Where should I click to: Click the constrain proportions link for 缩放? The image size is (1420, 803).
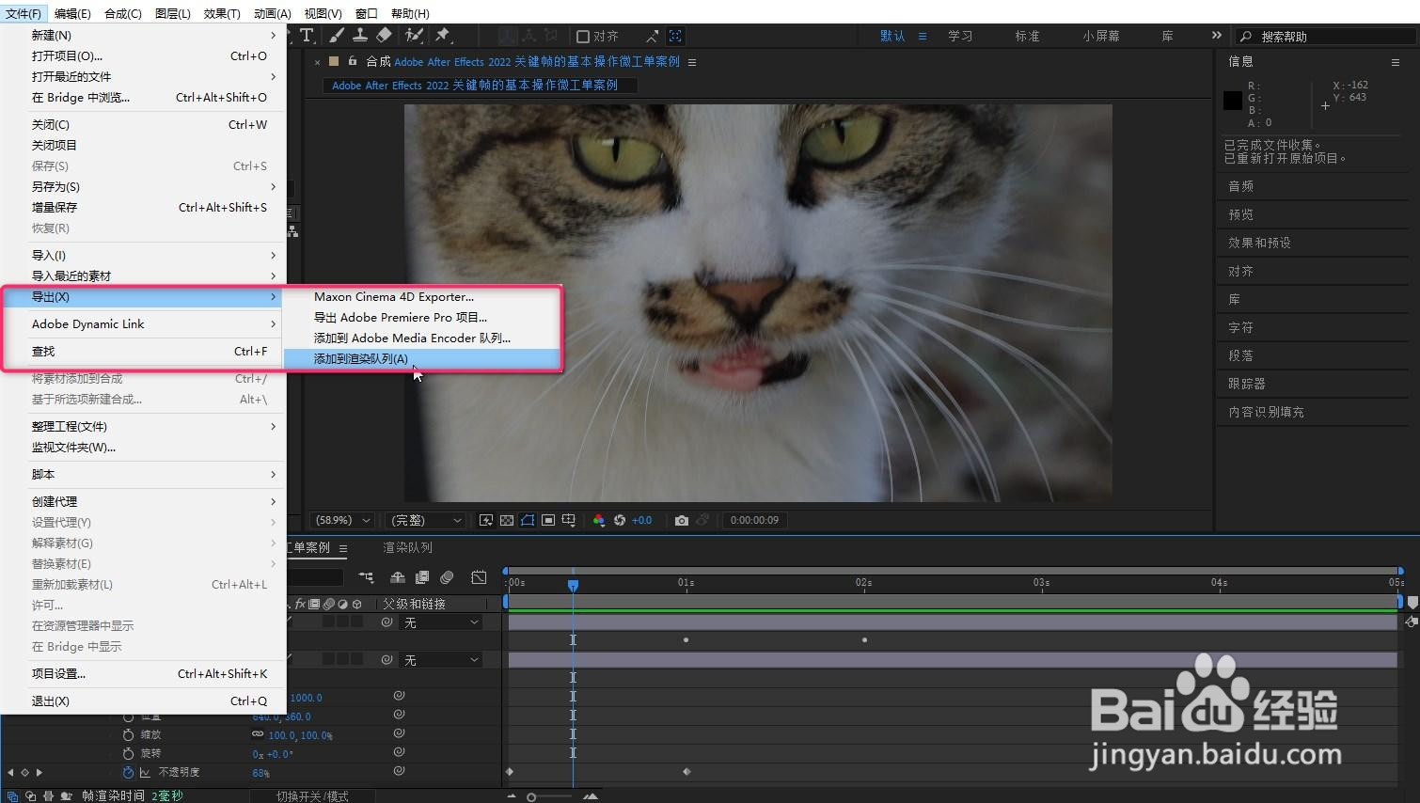tap(258, 734)
